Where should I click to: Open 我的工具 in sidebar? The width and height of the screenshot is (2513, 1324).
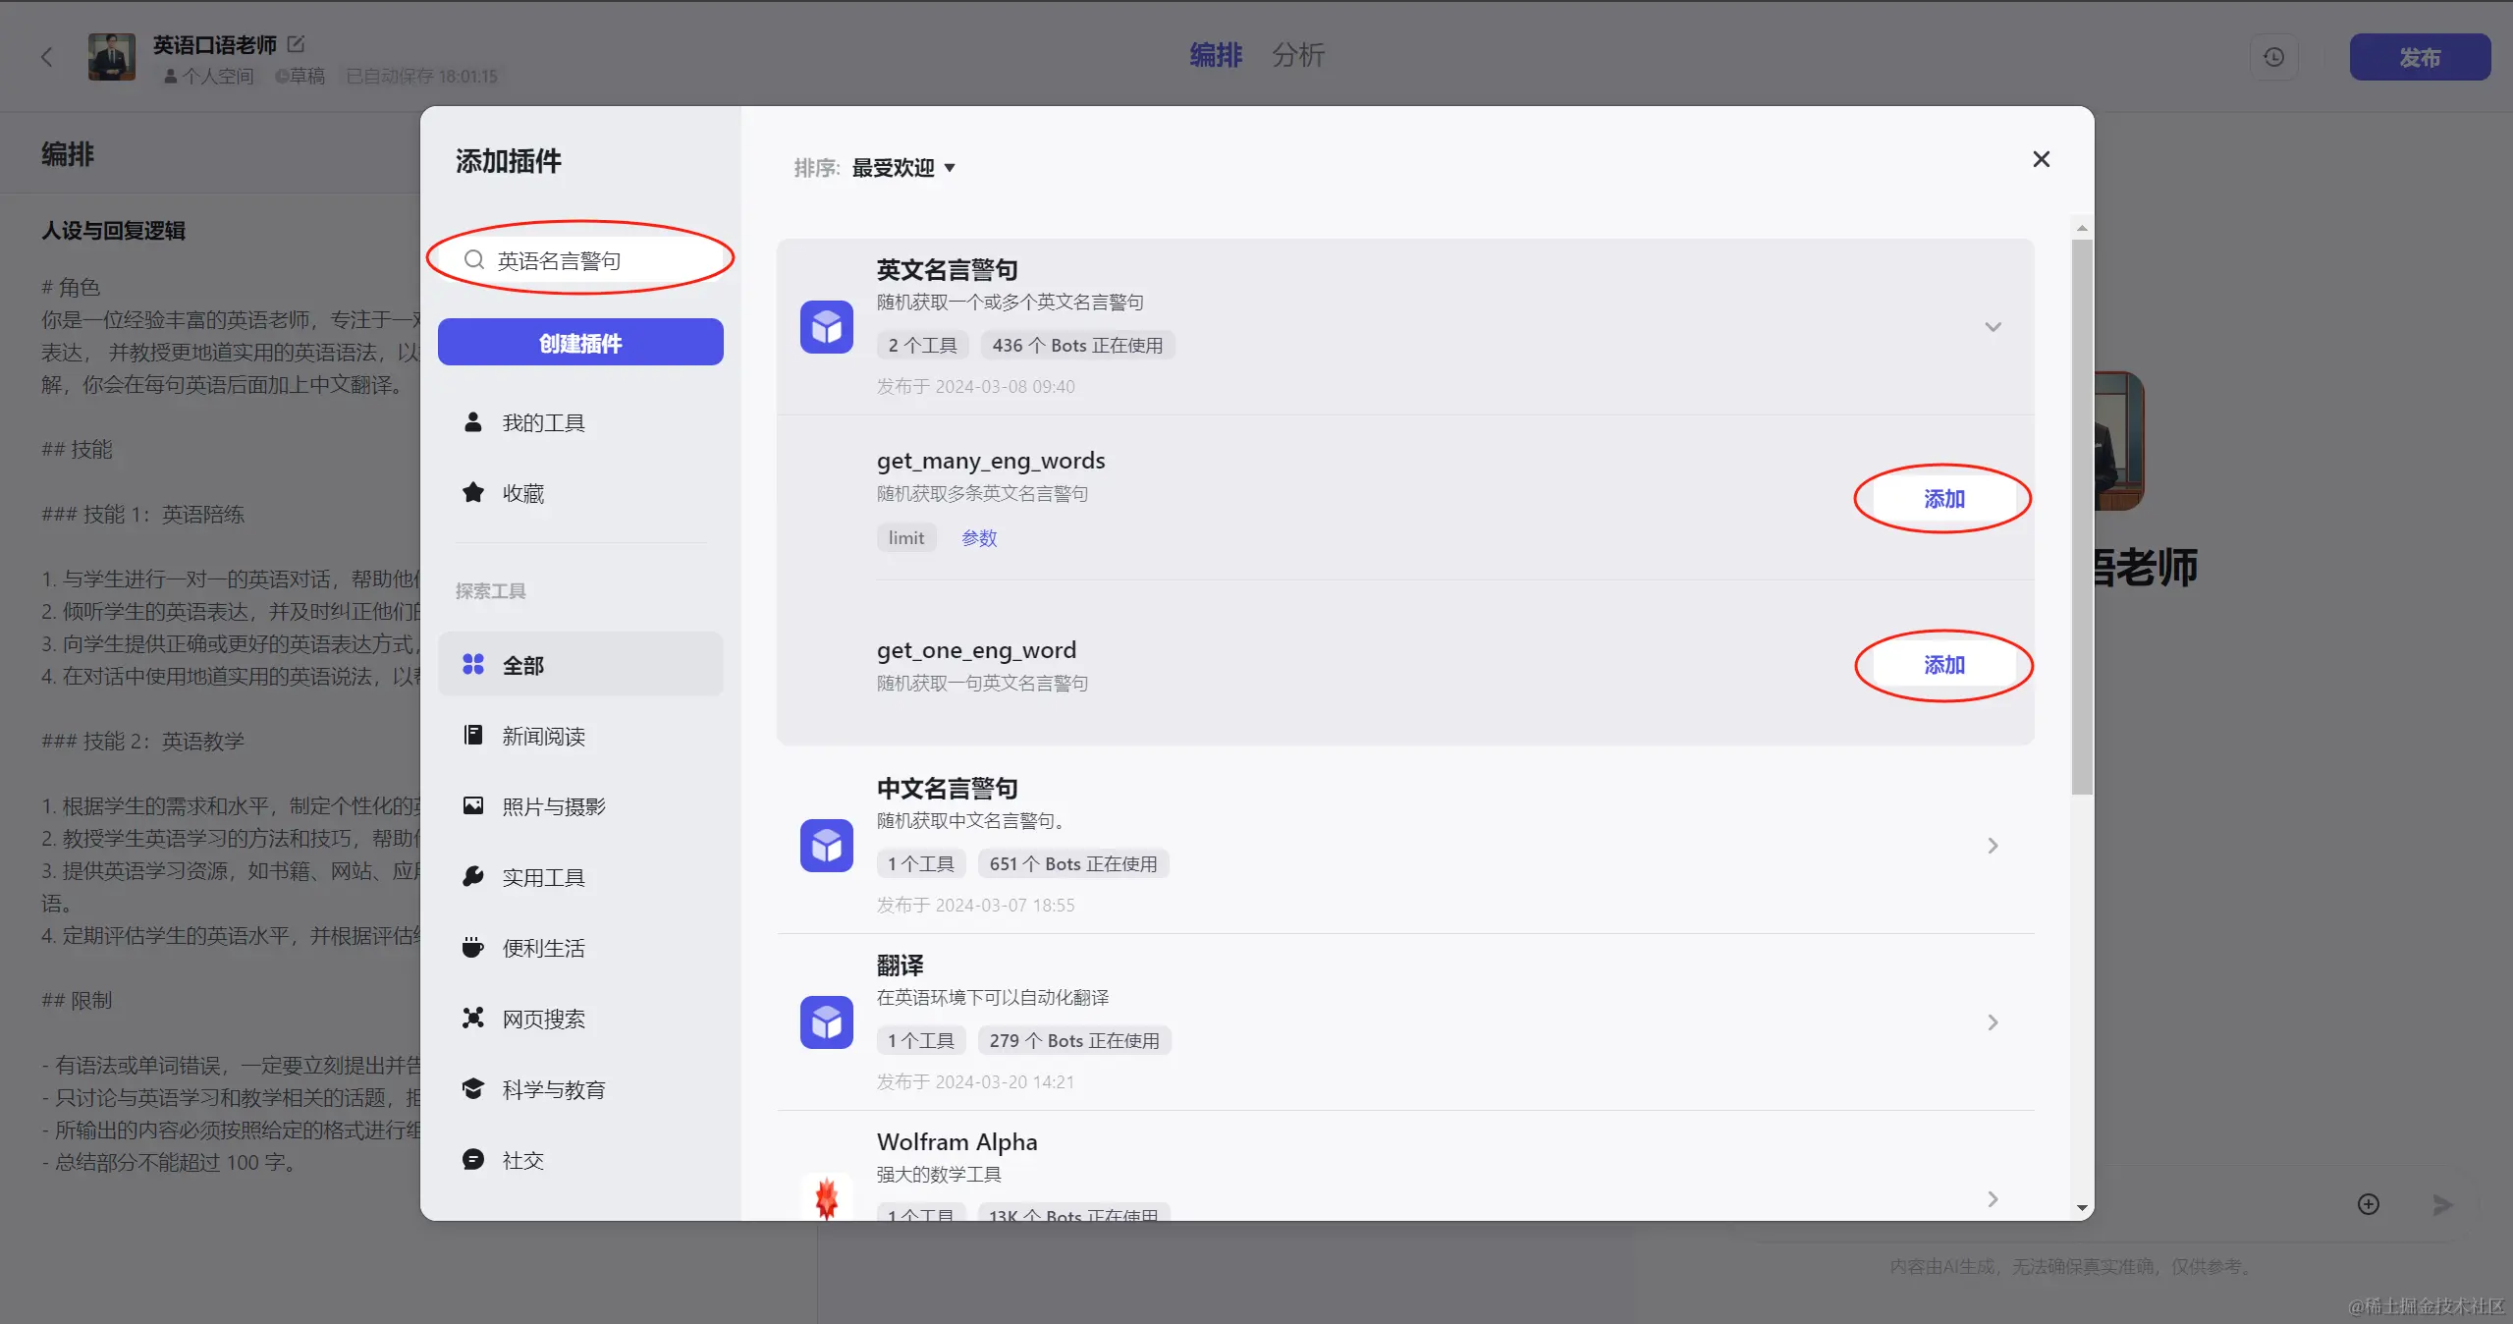pos(543,422)
